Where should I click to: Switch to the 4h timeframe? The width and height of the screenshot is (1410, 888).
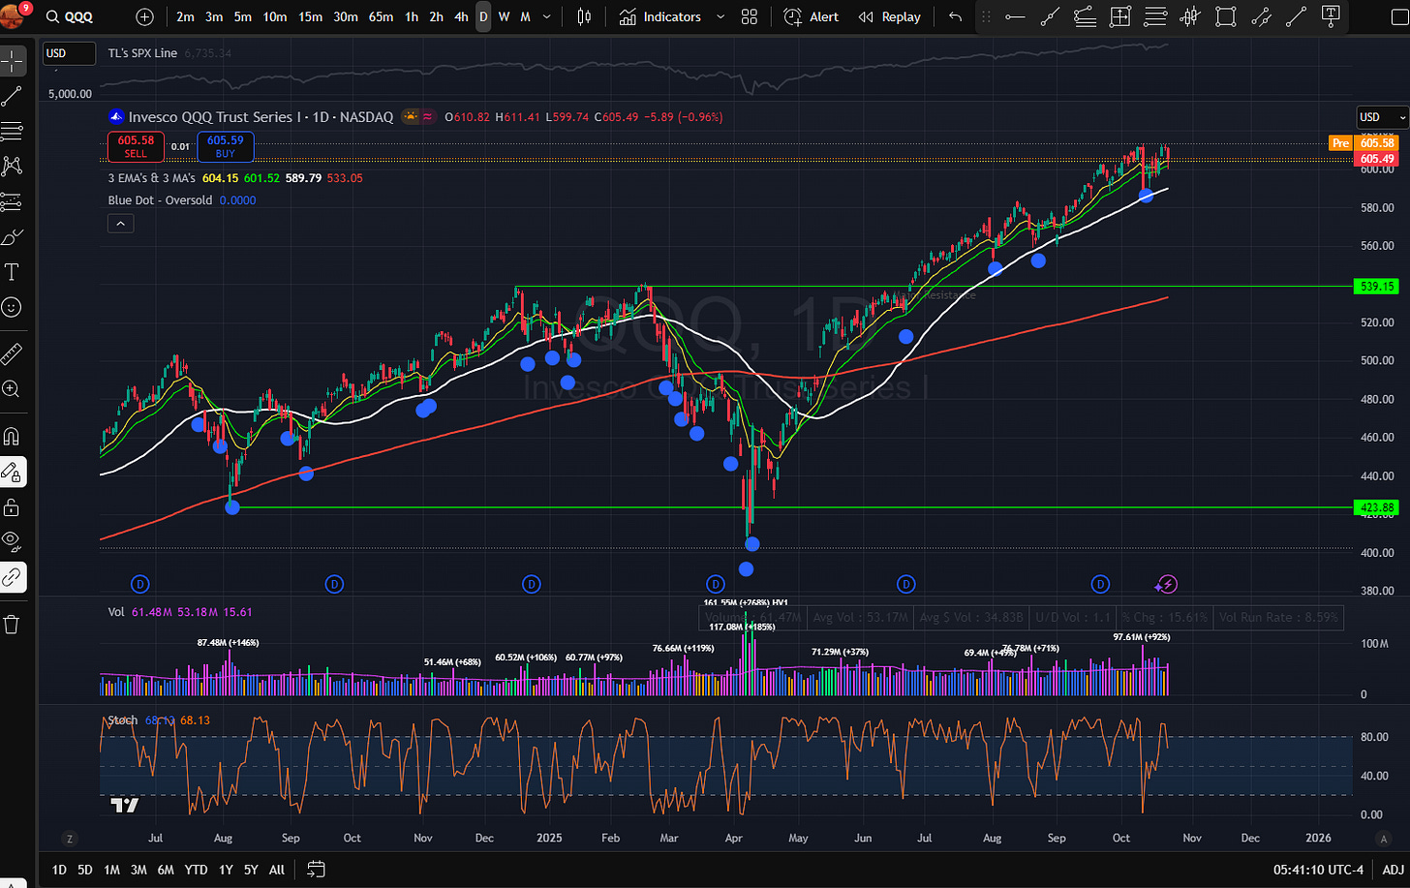461,16
